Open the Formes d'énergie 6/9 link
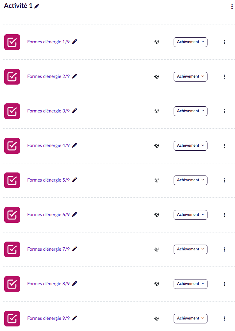The height and width of the screenshot is (331, 235). [x=48, y=215]
